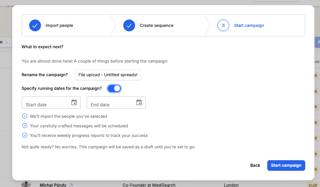
Task: Click the blue Start campaign button
Action: (286, 165)
